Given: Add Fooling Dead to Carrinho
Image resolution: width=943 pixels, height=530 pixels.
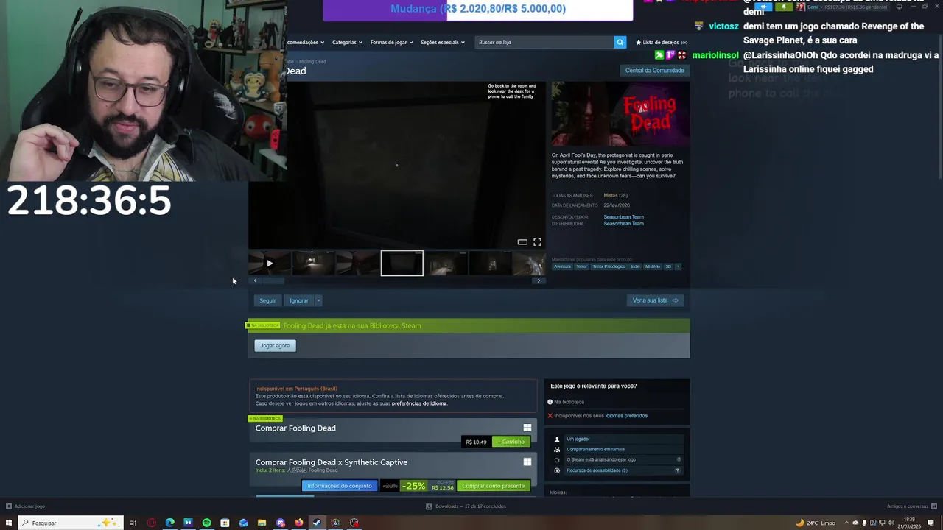Looking at the screenshot, I should click(511, 442).
